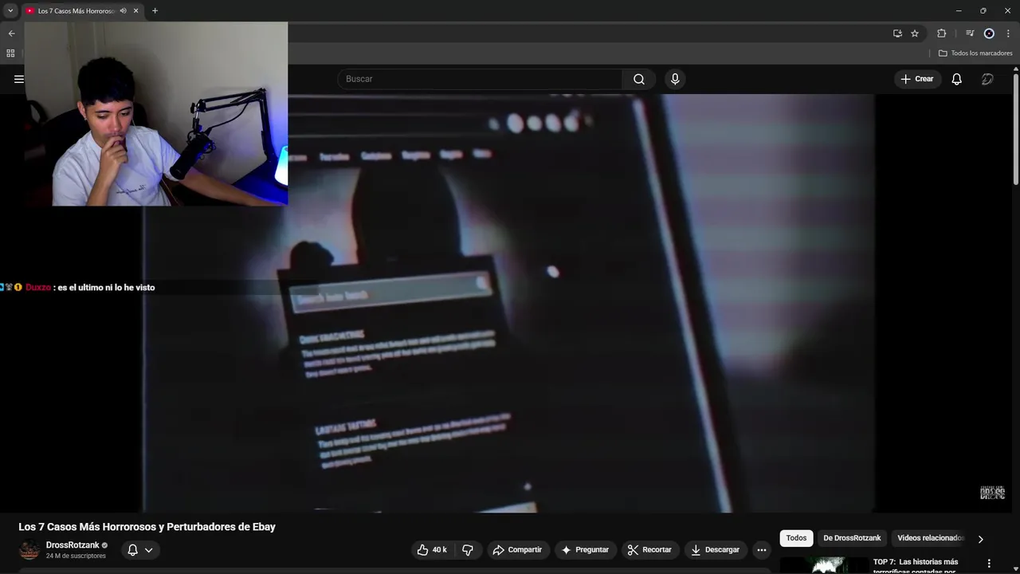
Task: Start voice search with the microphone
Action: click(675, 79)
